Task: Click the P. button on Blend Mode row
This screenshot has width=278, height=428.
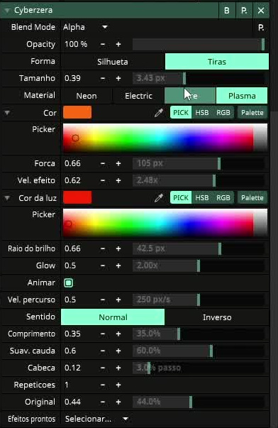Action: coord(261,28)
